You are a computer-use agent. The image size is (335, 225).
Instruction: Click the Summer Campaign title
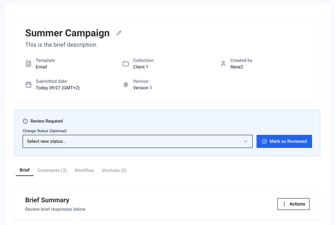(x=68, y=33)
